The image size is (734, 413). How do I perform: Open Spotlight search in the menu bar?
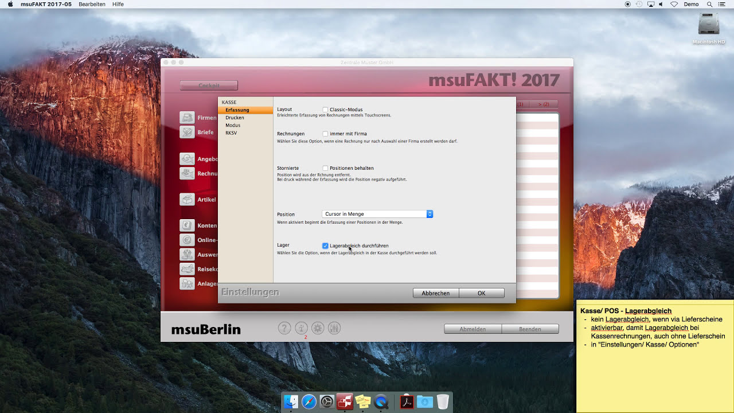click(710, 4)
